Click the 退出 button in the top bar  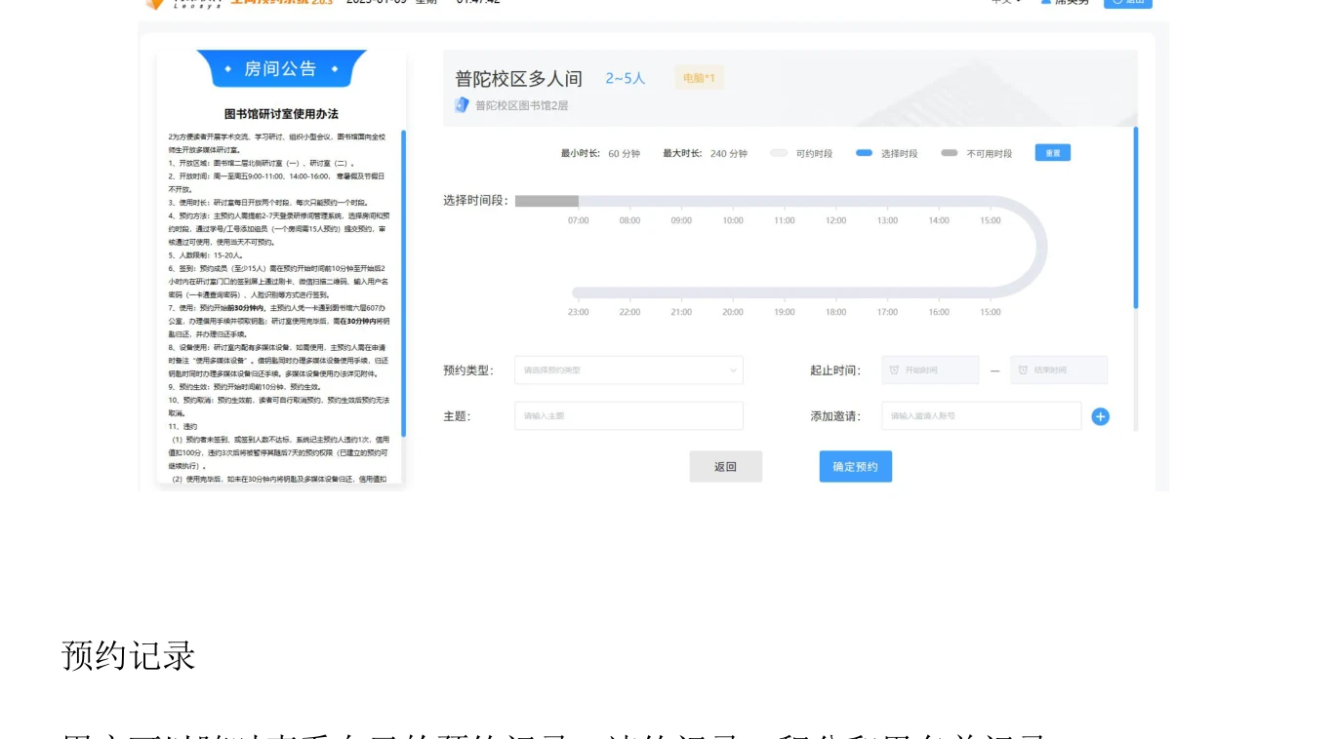click(x=1128, y=3)
